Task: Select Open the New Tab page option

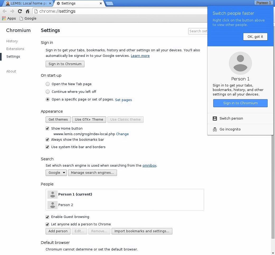Action: pos(48,84)
